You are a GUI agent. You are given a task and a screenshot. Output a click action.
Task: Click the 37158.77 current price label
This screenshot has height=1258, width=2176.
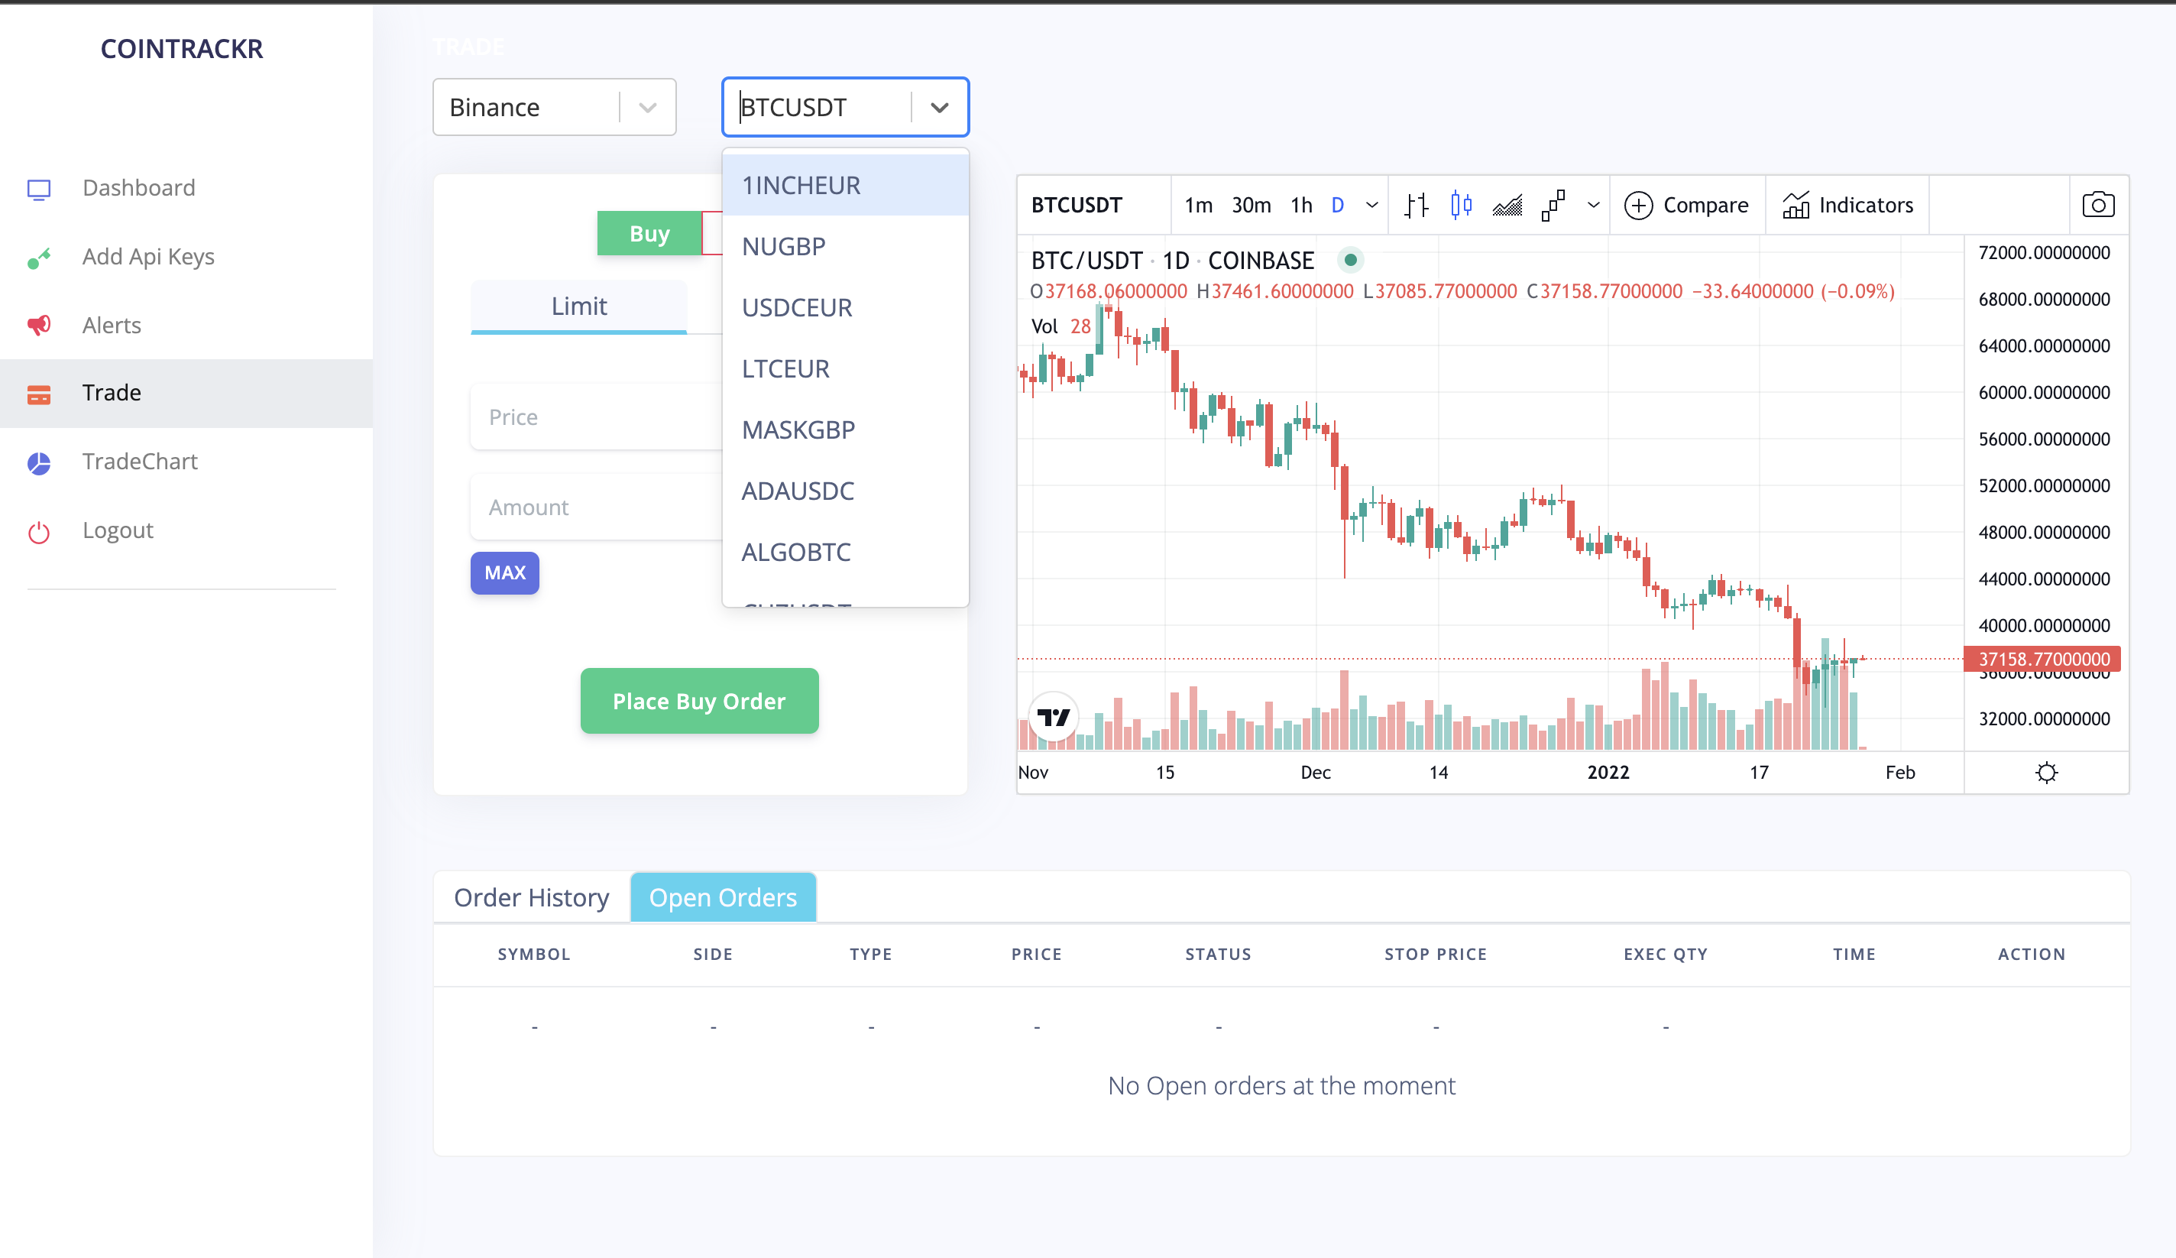coord(2042,660)
